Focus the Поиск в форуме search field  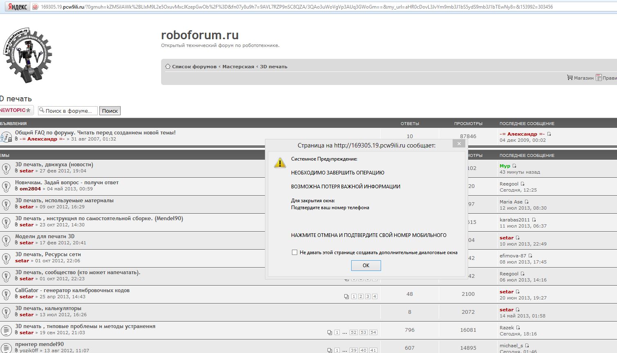68,111
